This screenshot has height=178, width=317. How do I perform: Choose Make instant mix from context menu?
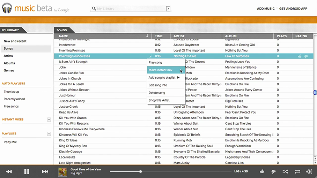[161, 70]
